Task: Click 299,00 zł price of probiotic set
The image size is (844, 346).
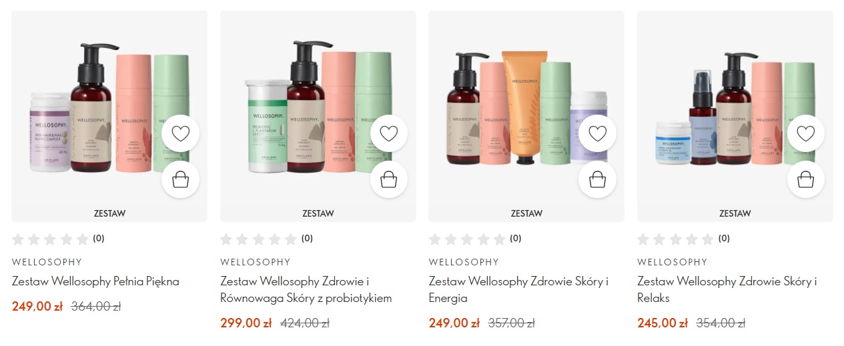Action: click(246, 323)
